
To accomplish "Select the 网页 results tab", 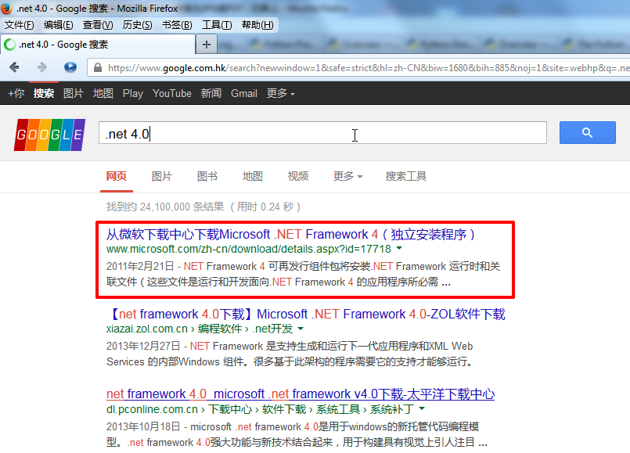I will coord(117,176).
